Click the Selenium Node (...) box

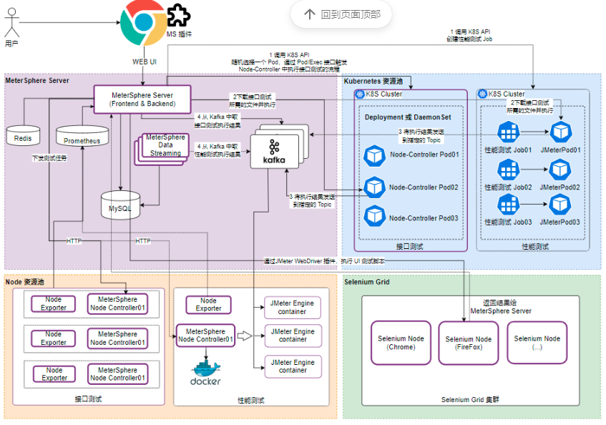pos(537,343)
